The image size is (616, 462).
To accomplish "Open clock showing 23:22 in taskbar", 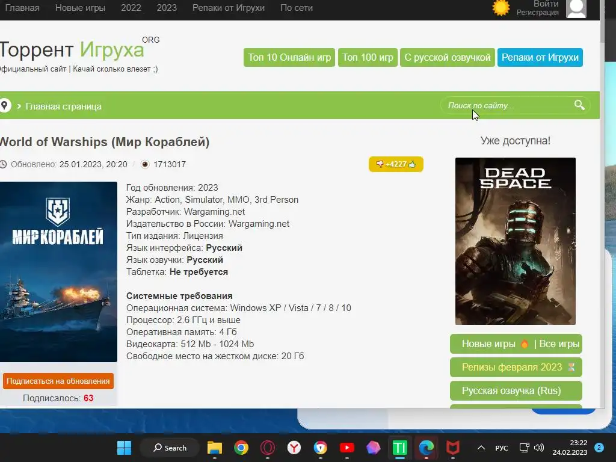I will 570,448.
